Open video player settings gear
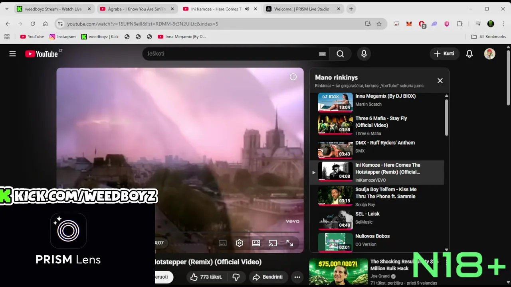Viewport: 511px width, 287px height. click(x=239, y=243)
